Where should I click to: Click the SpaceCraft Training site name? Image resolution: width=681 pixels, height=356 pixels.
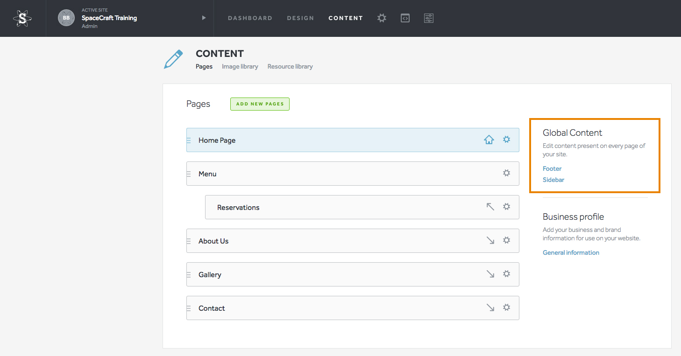(x=109, y=18)
